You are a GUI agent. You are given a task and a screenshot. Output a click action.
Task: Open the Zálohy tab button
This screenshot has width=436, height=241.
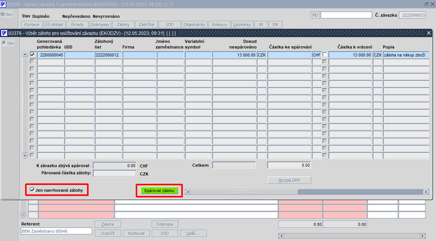(123, 25)
